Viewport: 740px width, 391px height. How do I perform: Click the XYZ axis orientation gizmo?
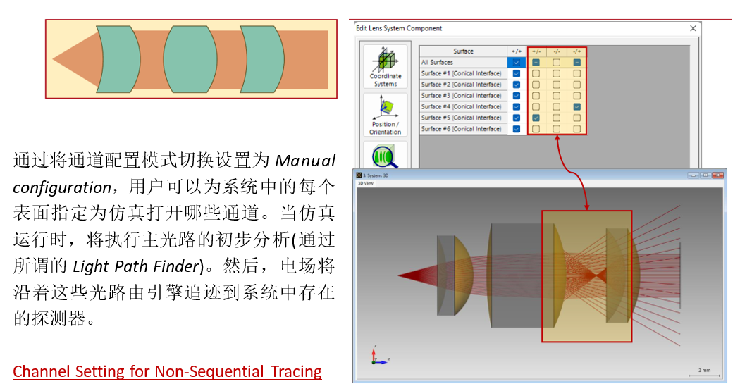pos(378,355)
